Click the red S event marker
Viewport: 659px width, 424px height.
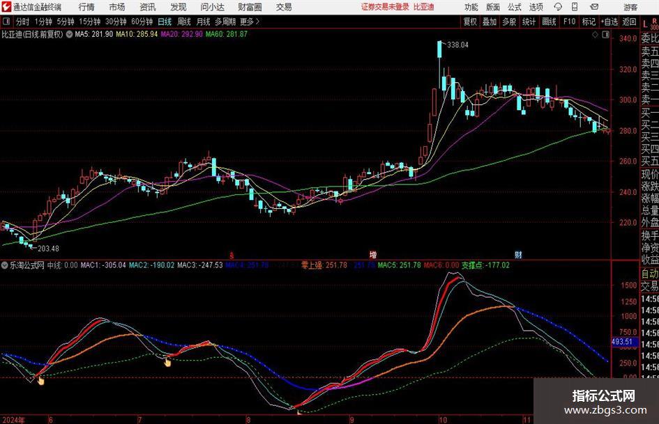pos(231,255)
